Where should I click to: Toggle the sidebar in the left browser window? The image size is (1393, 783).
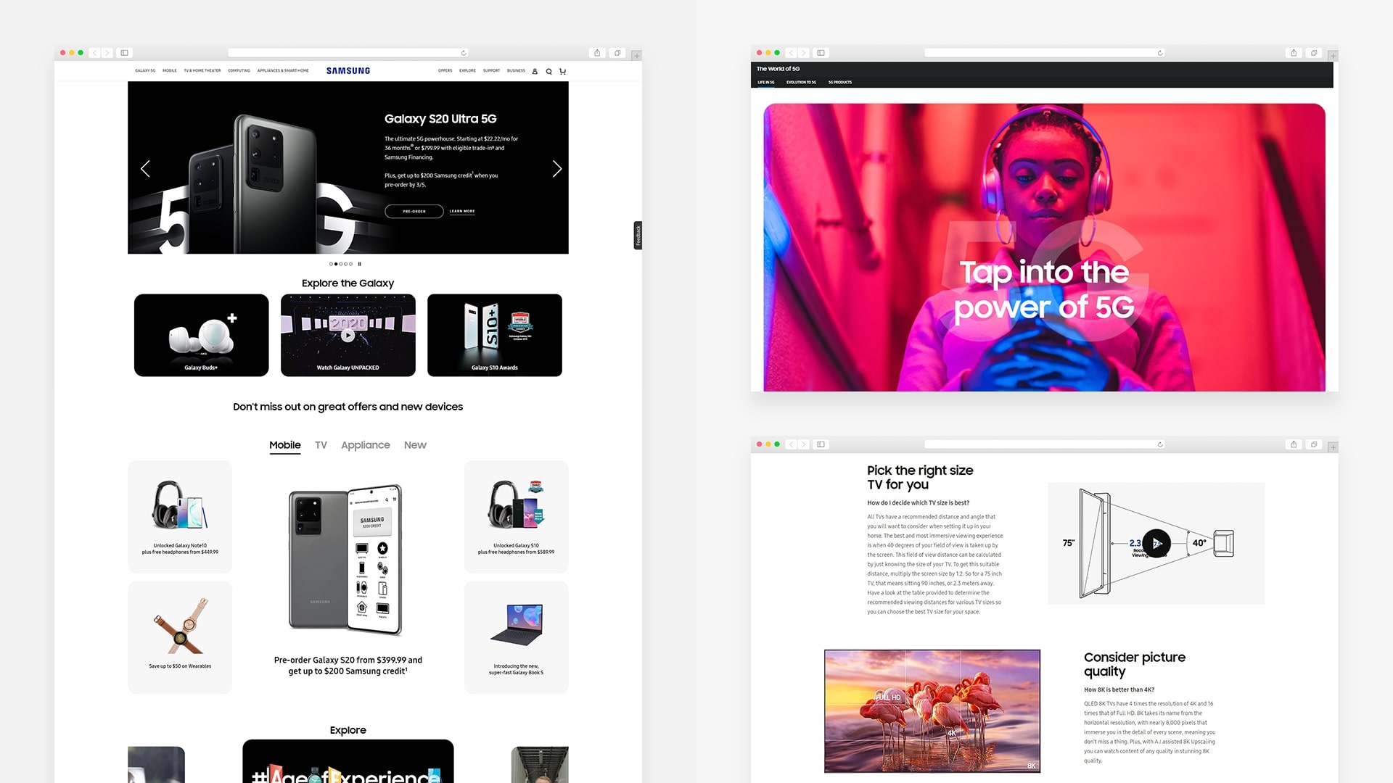pyautogui.click(x=125, y=53)
